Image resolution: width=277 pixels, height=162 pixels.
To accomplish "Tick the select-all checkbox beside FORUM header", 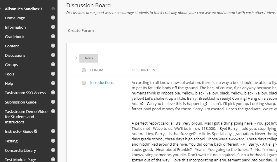I will (84, 70).
